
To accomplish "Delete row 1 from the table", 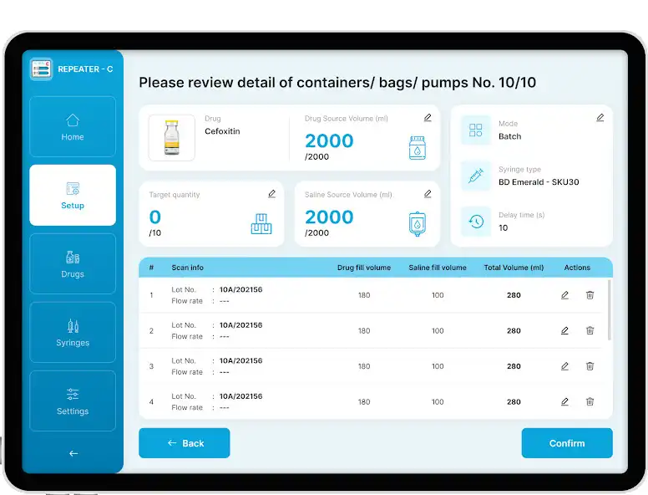I will coord(590,295).
